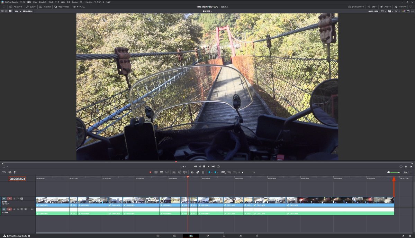
Task: Open the Inspector panel
Action: pos(400,7)
